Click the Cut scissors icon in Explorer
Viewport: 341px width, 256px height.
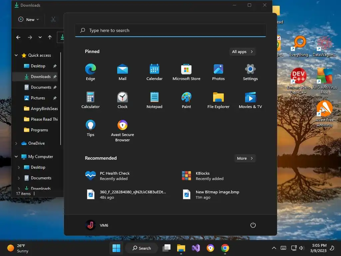pyautogui.click(x=53, y=20)
